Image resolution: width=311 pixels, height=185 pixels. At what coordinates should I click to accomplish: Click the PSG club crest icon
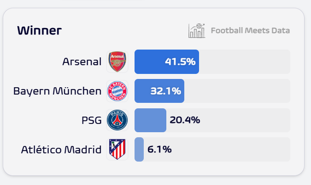(x=117, y=120)
